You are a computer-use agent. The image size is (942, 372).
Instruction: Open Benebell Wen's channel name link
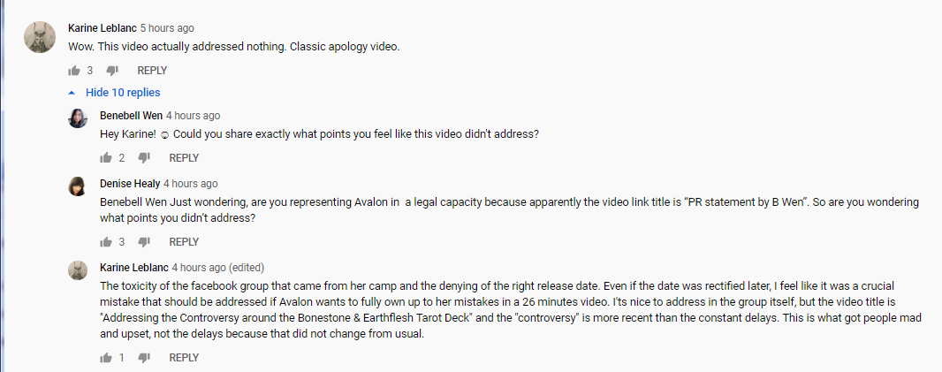pyautogui.click(x=132, y=116)
